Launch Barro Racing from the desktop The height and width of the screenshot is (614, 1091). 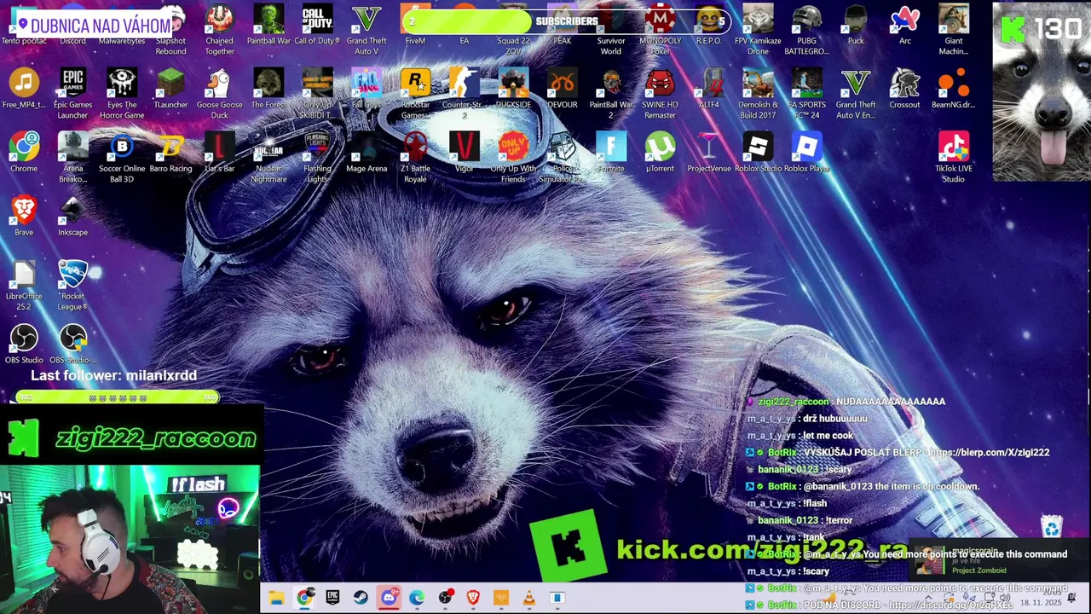(x=170, y=153)
